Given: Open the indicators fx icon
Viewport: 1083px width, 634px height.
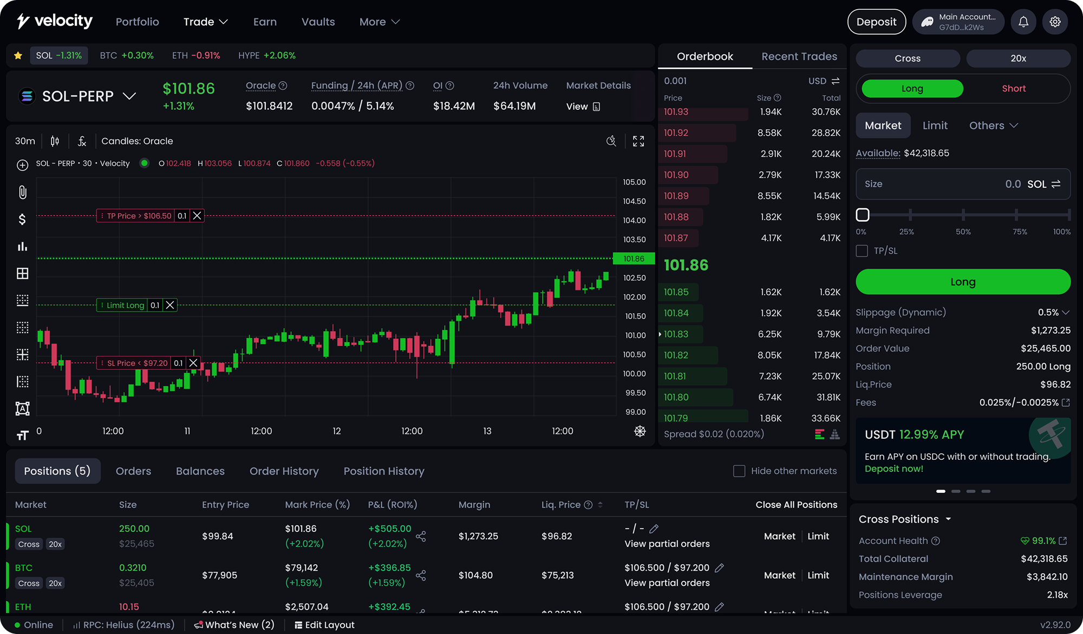Looking at the screenshot, I should click(x=82, y=141).
